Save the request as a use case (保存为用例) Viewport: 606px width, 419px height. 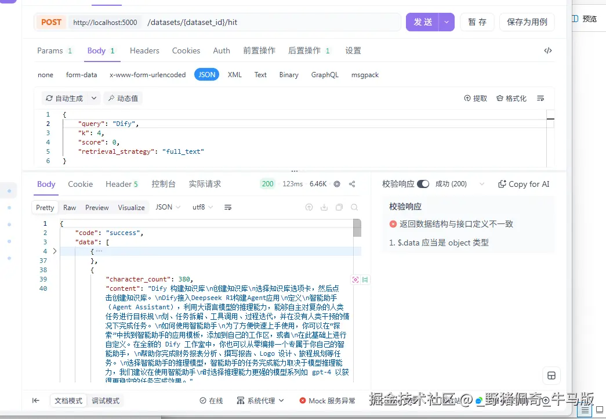click(527, 21)
